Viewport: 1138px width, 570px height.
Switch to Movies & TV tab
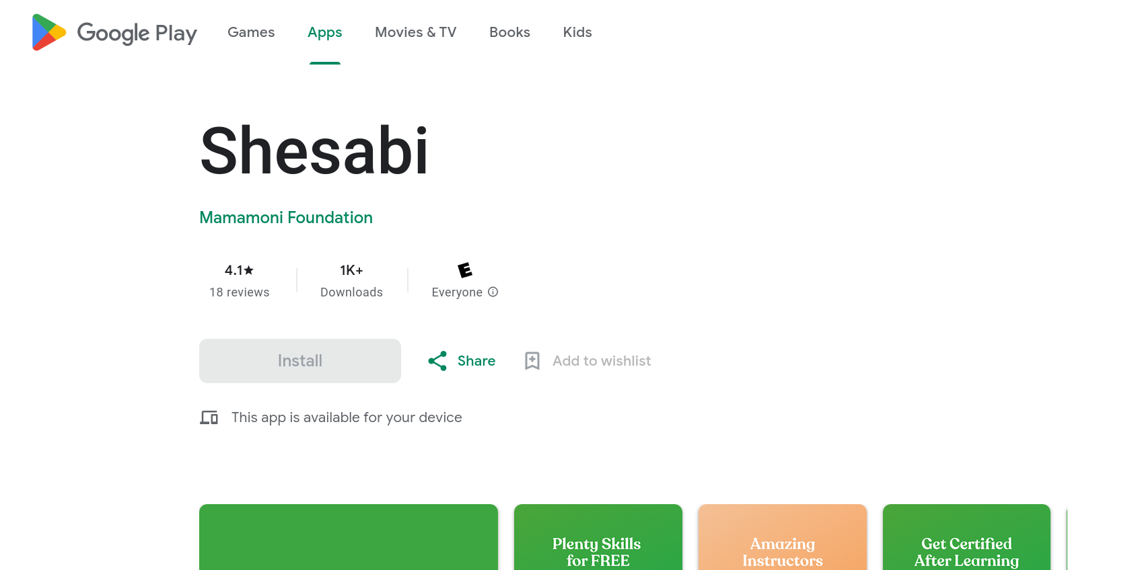click(x=415, y=32)
